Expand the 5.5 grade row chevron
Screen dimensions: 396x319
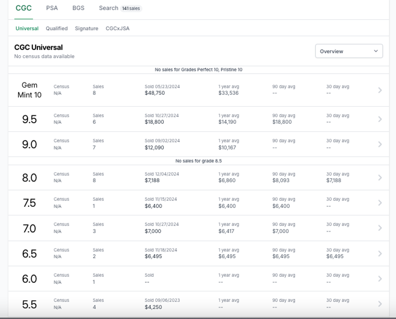[380, 304]
